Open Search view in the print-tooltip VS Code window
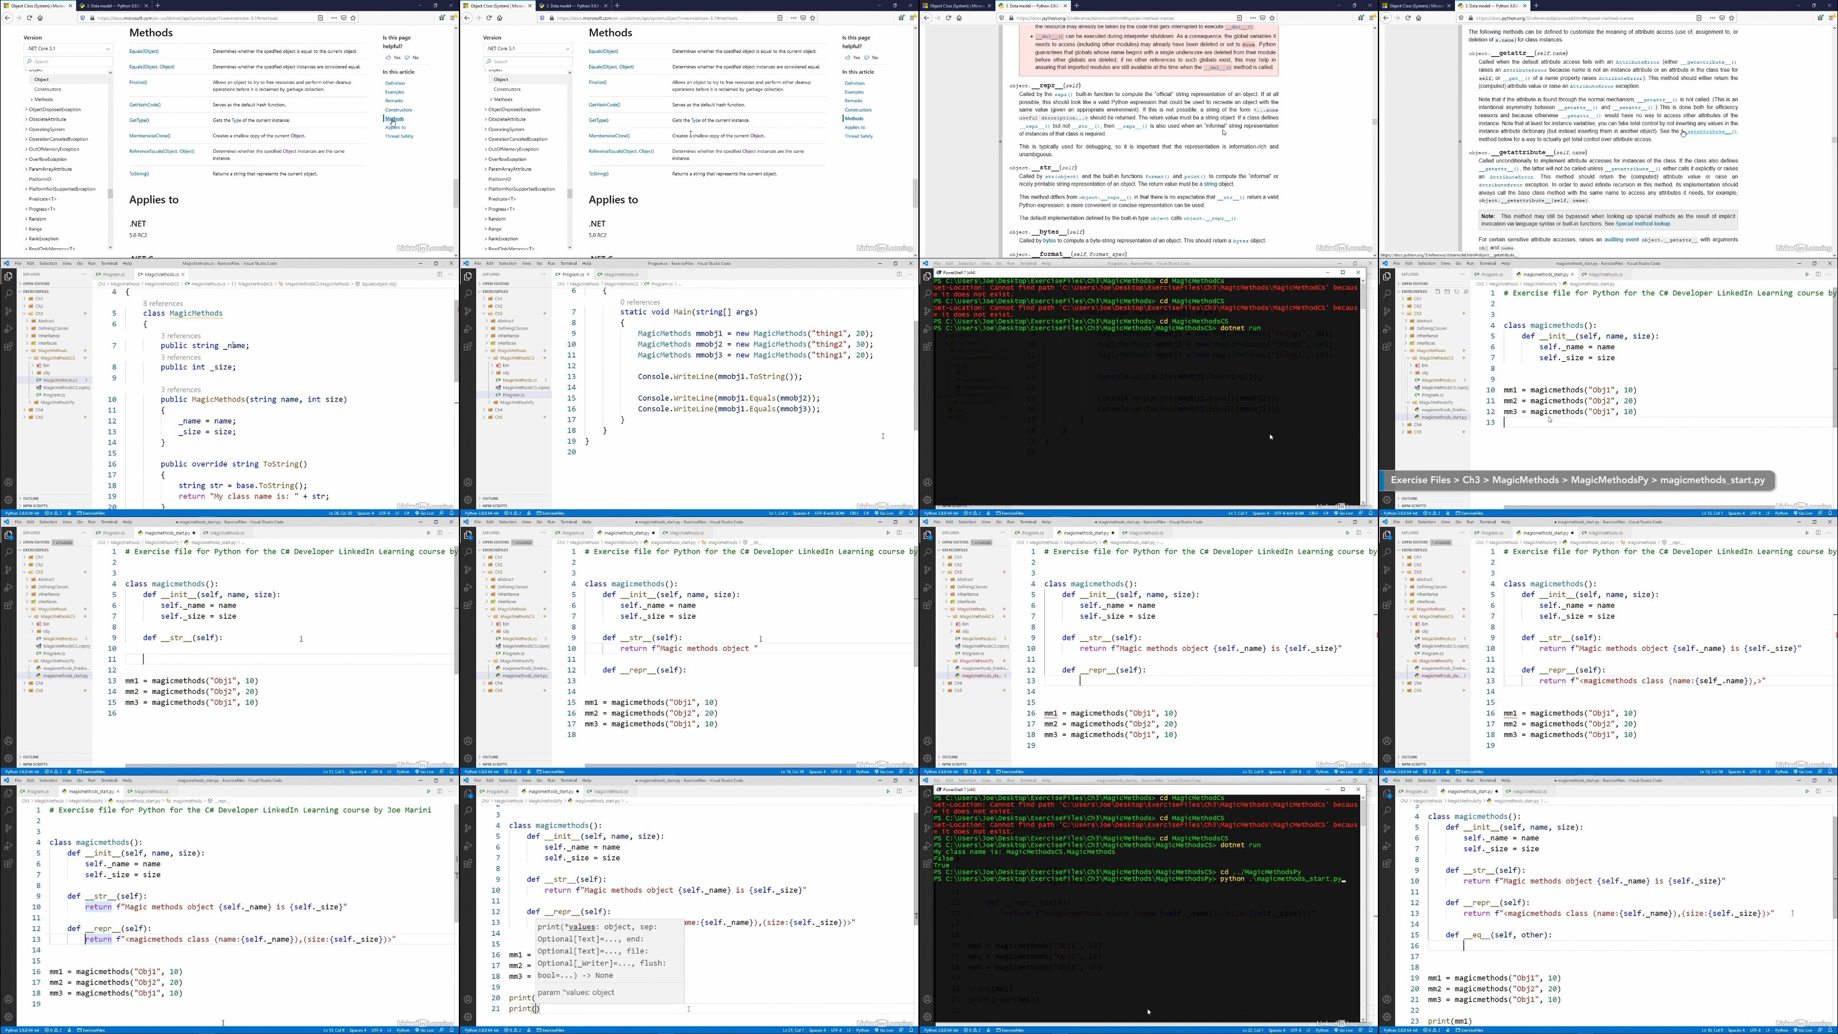Screen dimensions: 1838x1034 point(468,811)
